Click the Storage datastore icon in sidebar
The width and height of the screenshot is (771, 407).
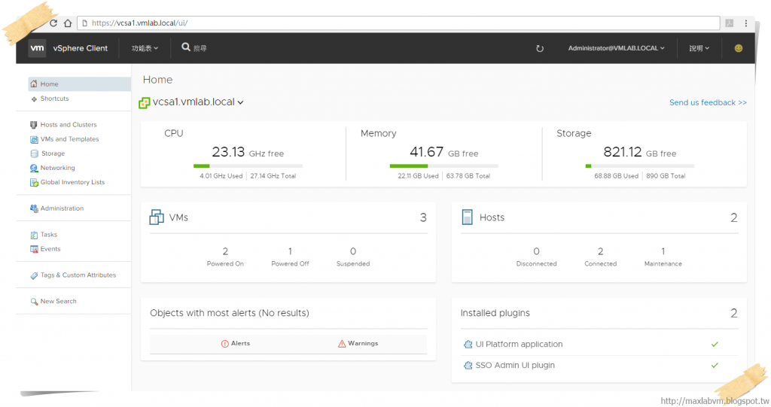34,153
